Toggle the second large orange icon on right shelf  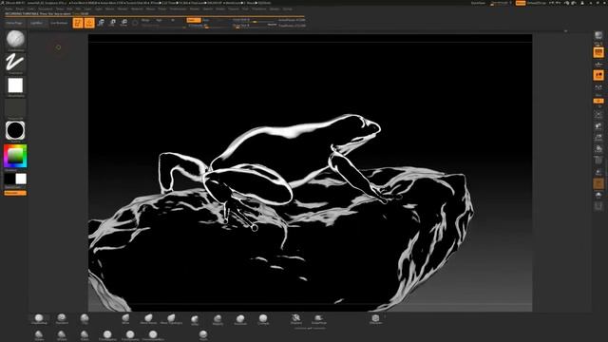pyautogui.click(x=598, y=75)
